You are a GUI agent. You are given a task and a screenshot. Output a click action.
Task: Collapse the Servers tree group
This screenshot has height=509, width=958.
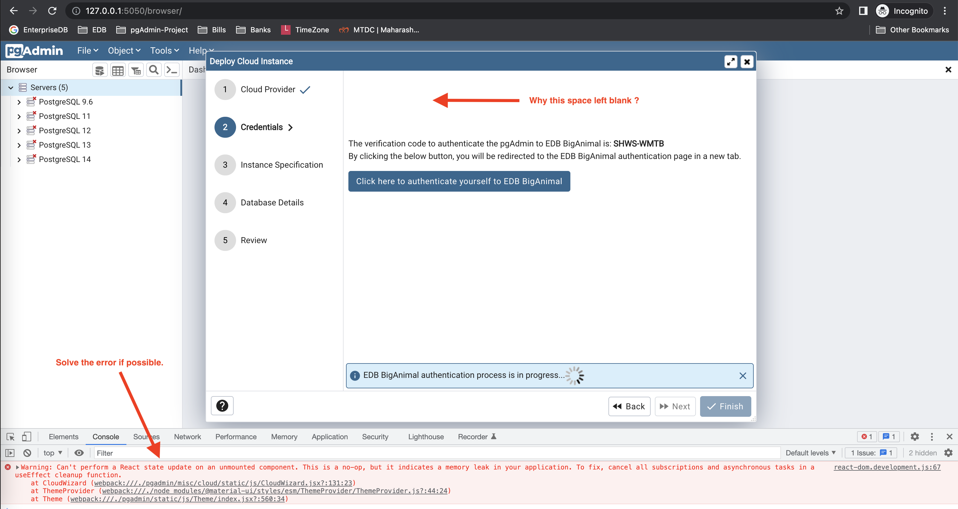click(x=11, y=88)
